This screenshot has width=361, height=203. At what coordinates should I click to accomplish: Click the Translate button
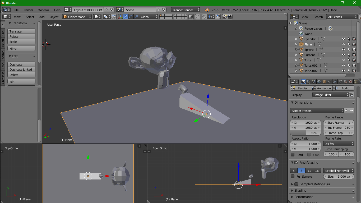coord(21,31)
